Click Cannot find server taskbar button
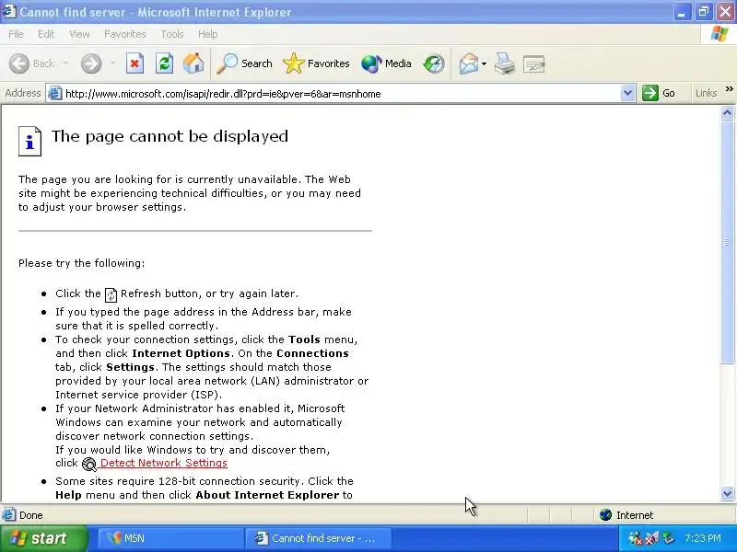 point(318,538)
